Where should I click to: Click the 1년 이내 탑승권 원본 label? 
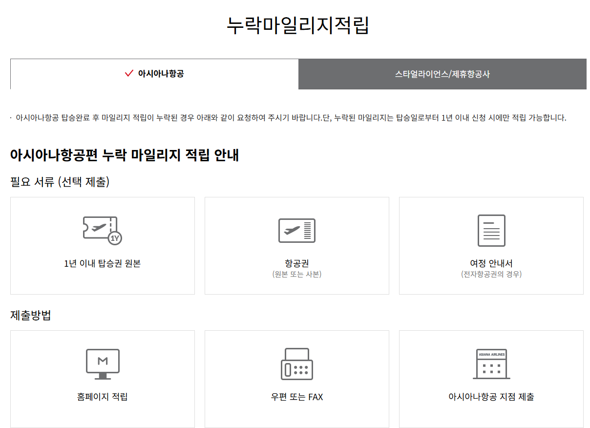[x=103, y=264]
